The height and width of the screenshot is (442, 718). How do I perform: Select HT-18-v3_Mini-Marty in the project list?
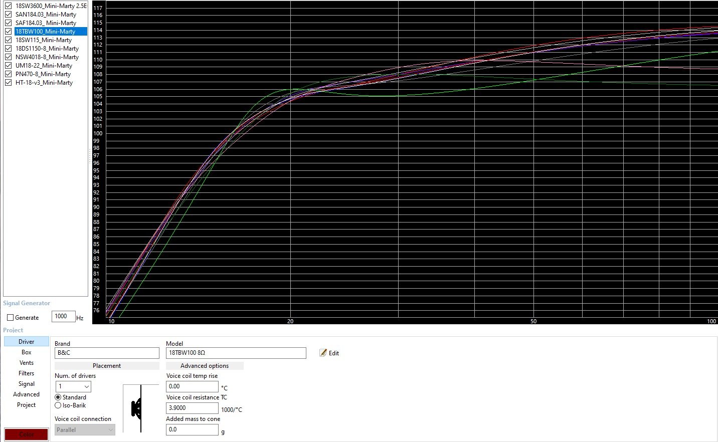(44, 83)
